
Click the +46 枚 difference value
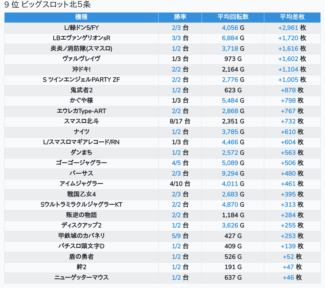[x=292, y=277]
